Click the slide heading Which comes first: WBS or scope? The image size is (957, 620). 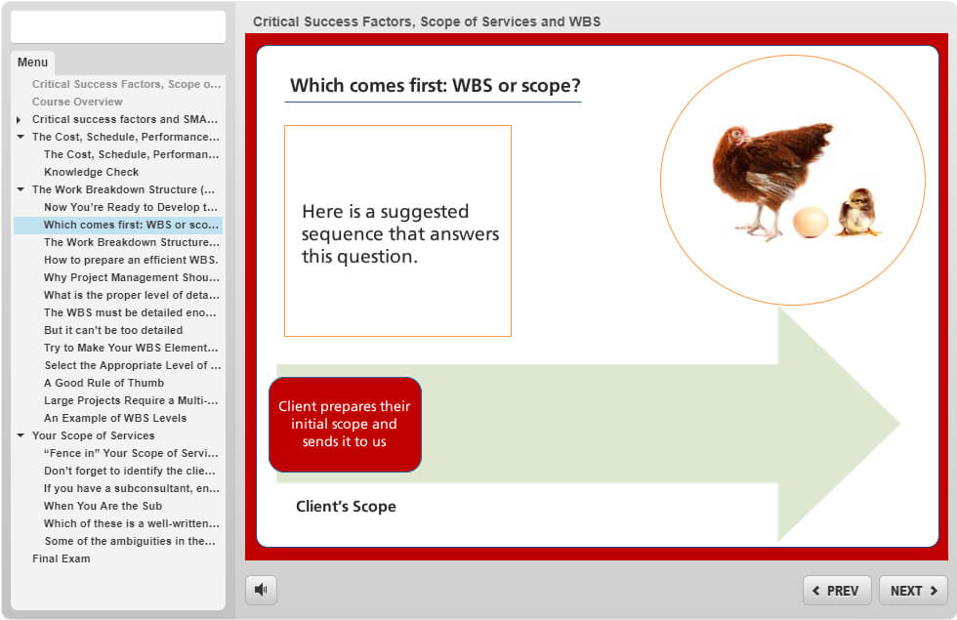(436, 86)
